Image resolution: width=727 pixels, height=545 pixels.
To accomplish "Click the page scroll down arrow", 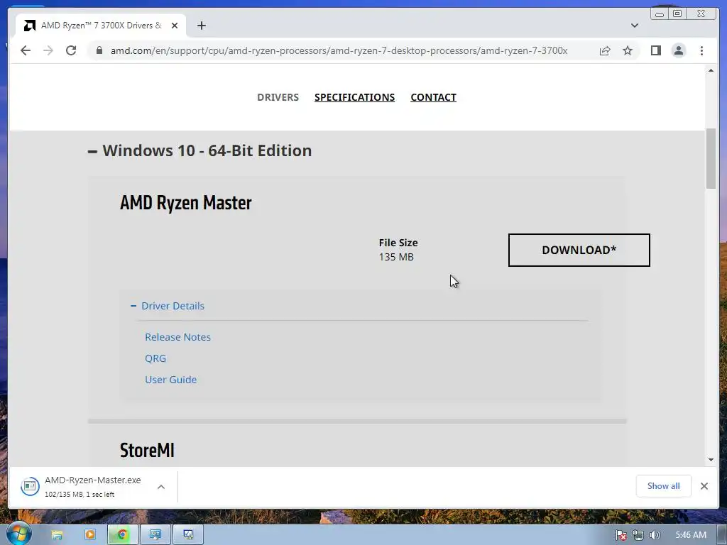I will pos(711,460).
